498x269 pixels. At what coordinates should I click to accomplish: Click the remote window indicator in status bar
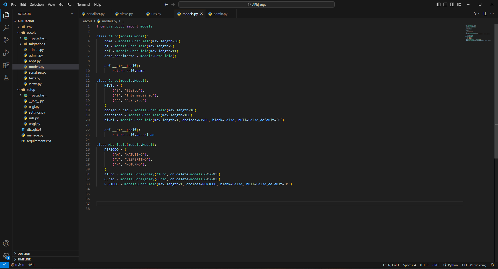click(x=4, y=265)
